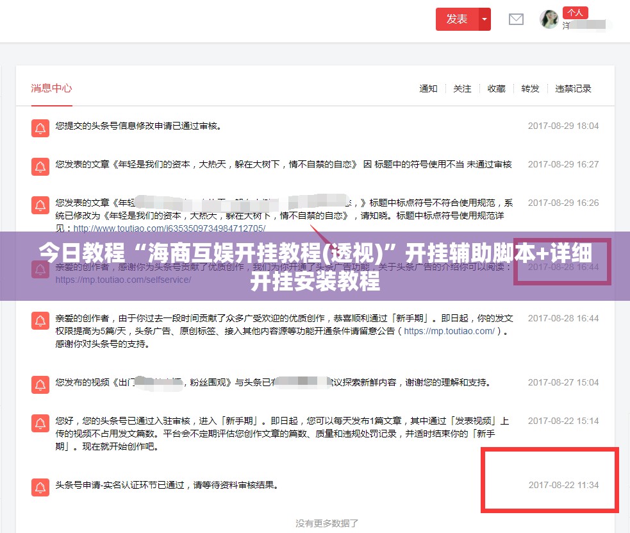Click the timestamp 2017-08-22 15:14
This screenshot has width=630, height=533.
(x=563, y=421)
